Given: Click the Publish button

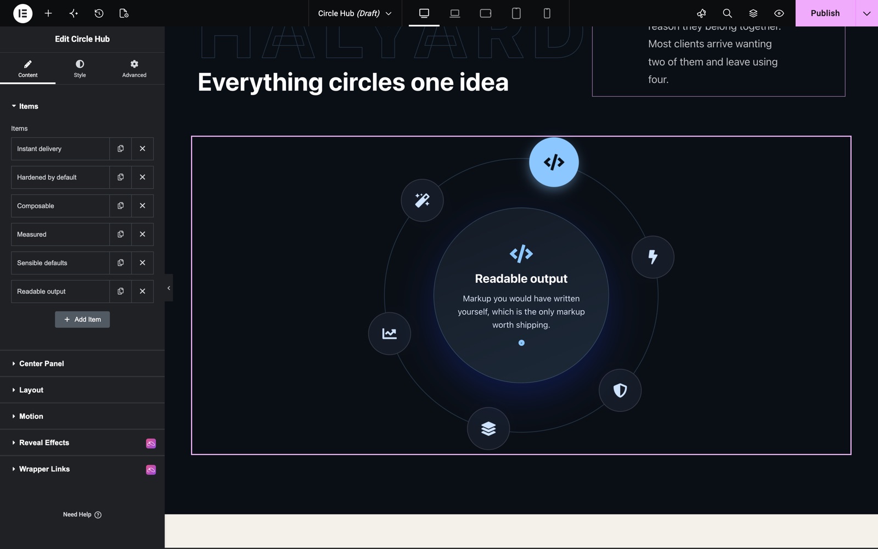Looking at the screenshot, I should [x=825, y=13].
